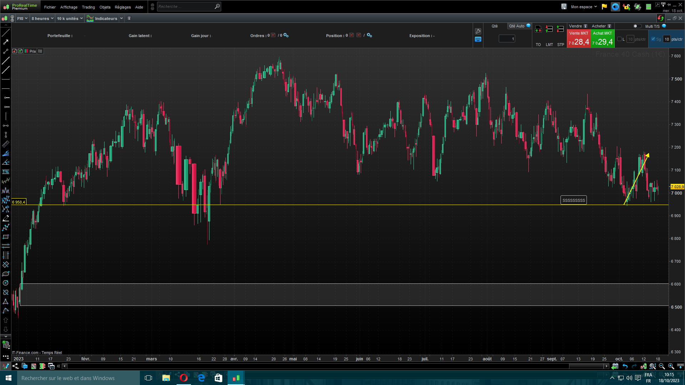
Task: Open trading settings wrench icon
Action: point(478,31)
